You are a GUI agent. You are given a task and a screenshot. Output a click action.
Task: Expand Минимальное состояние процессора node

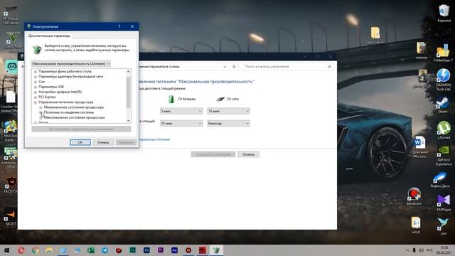[x=41, y=107]
